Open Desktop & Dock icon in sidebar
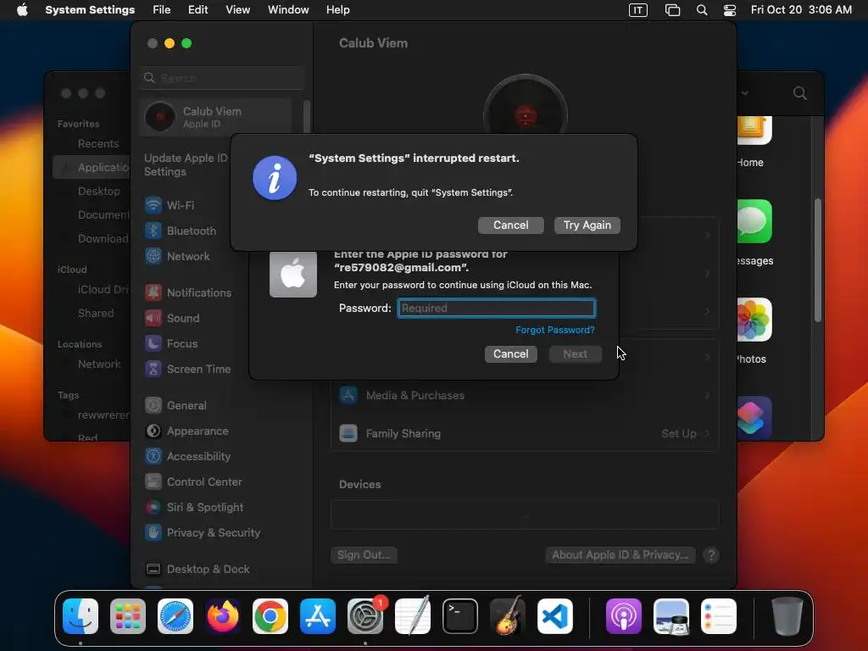Image resolution: width=868 pixels, height=651 pixels. 153,569
